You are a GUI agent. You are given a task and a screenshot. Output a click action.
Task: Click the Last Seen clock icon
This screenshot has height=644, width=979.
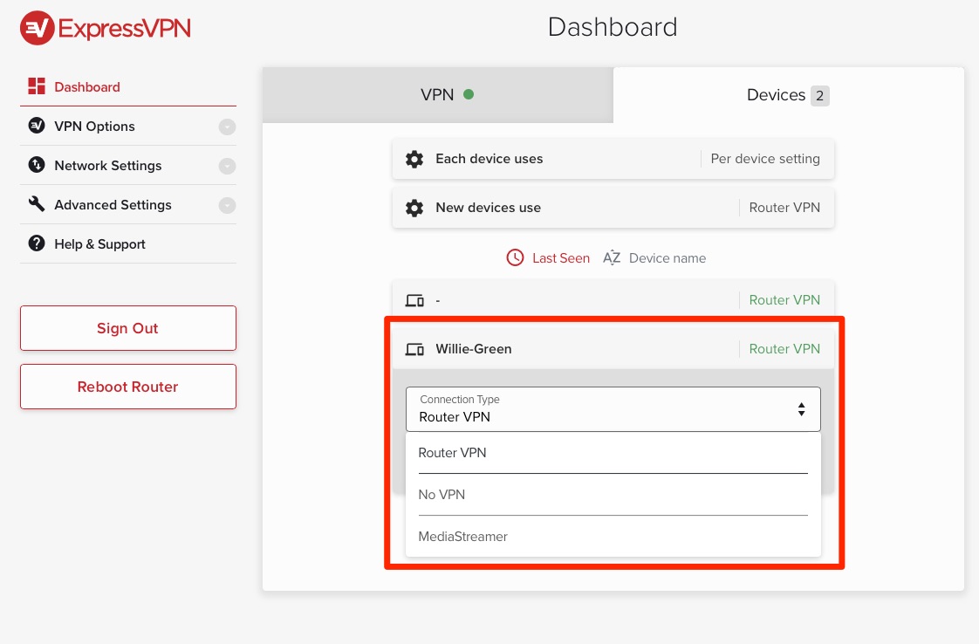point(515,257)
